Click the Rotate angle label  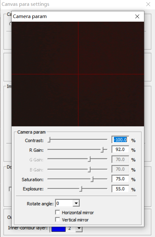point(40,204)
